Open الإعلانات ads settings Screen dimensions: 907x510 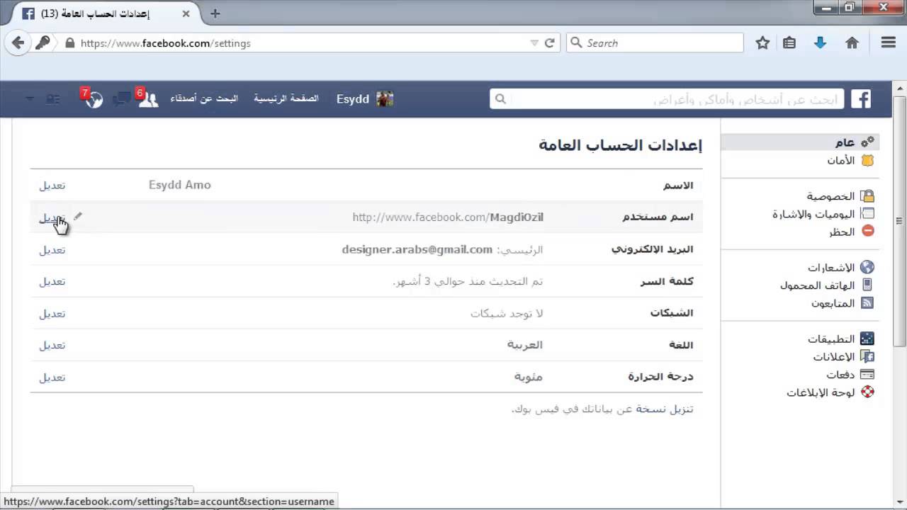[834, 357]
